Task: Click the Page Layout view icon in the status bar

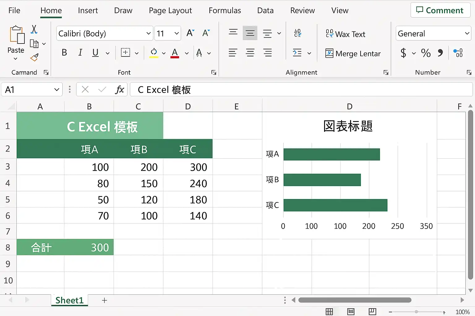Action: 351,312
